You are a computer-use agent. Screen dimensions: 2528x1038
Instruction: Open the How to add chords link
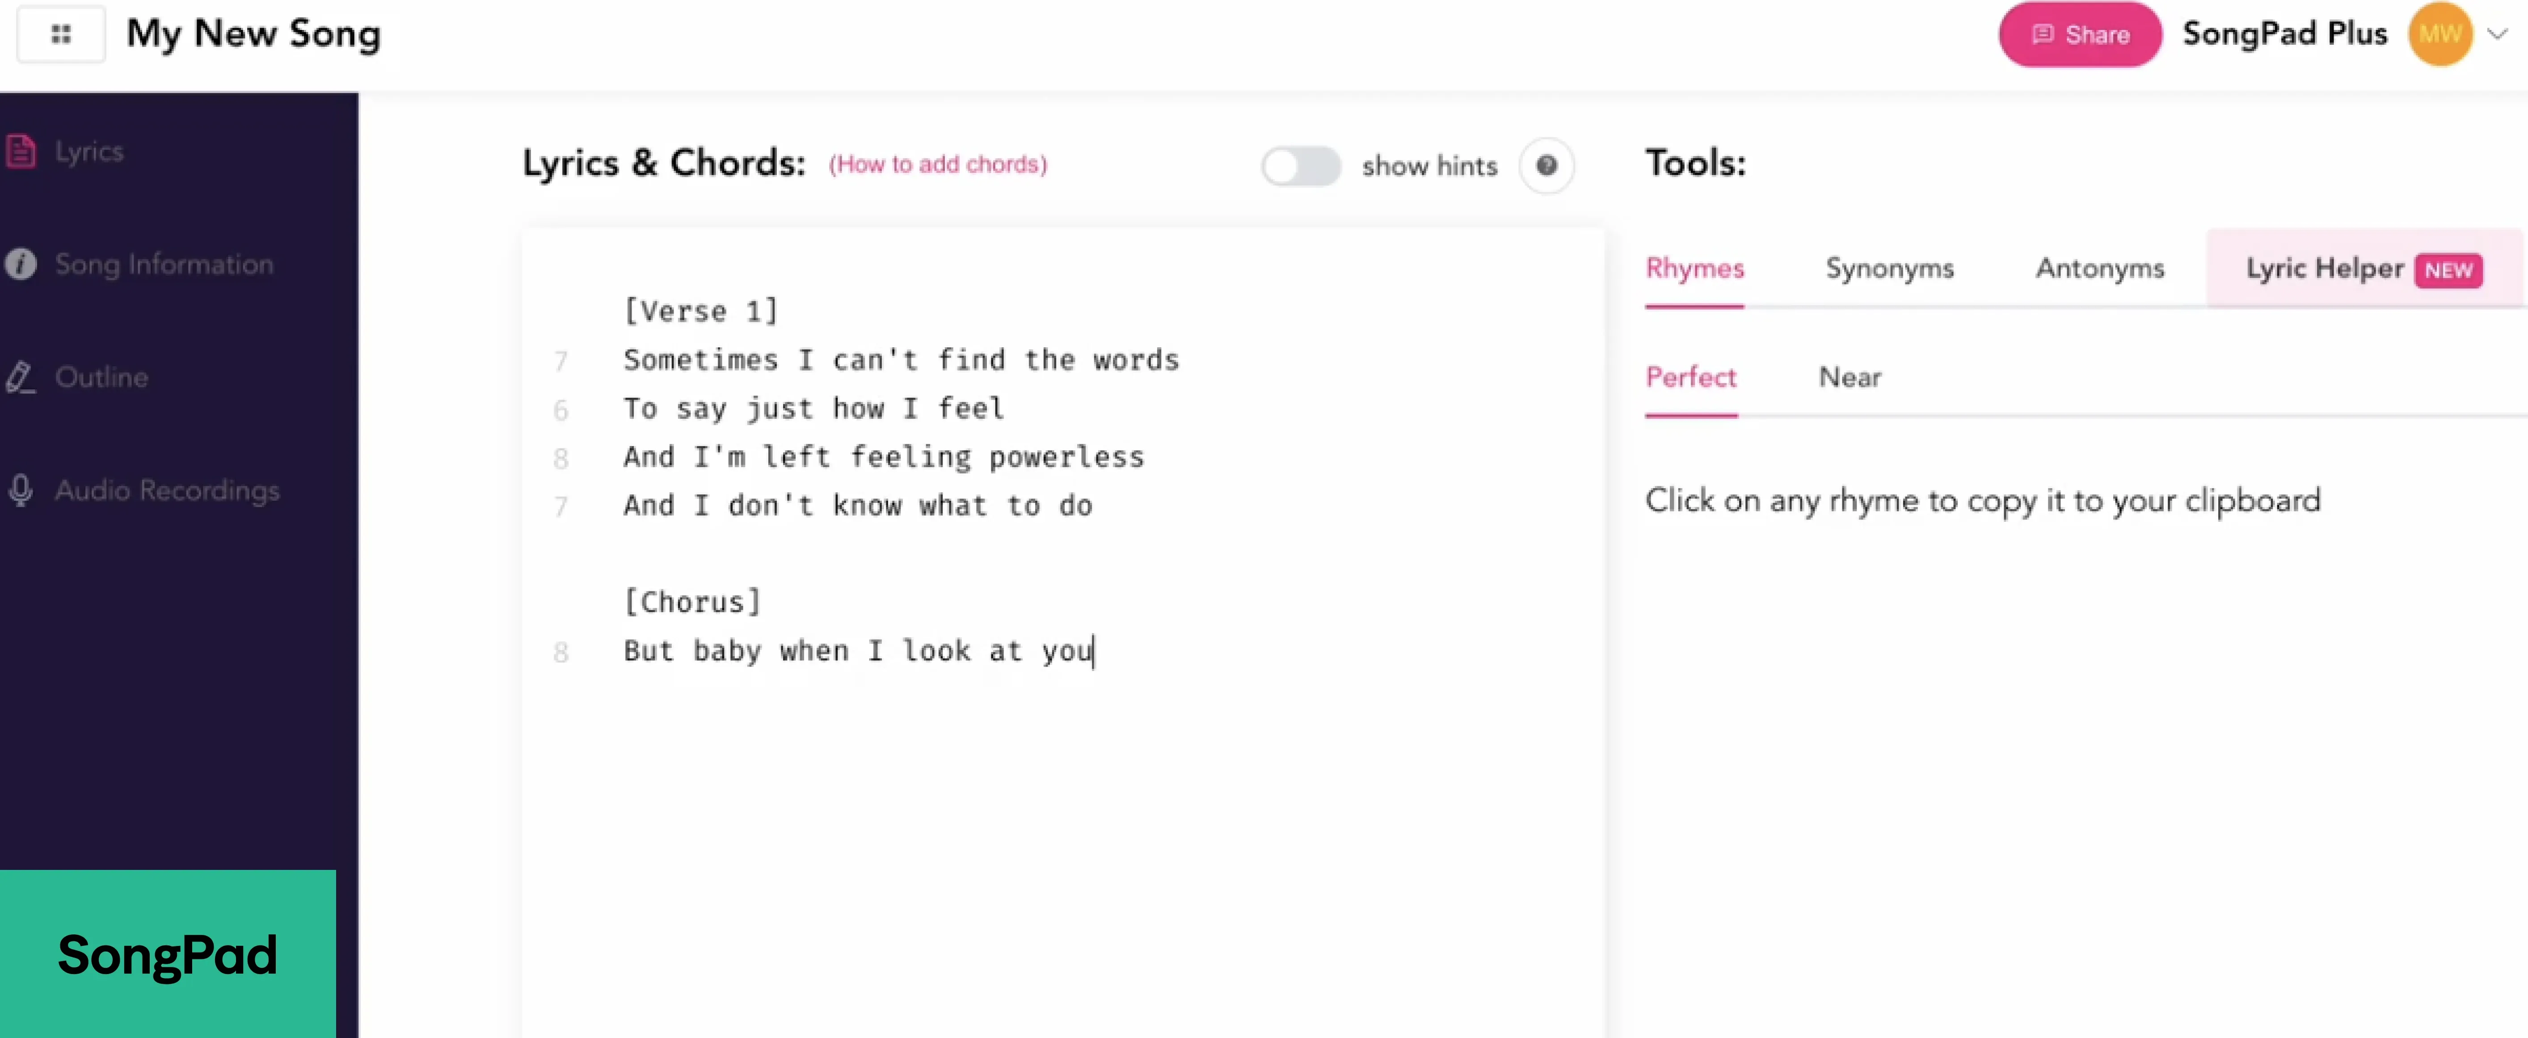pos(937,165)
